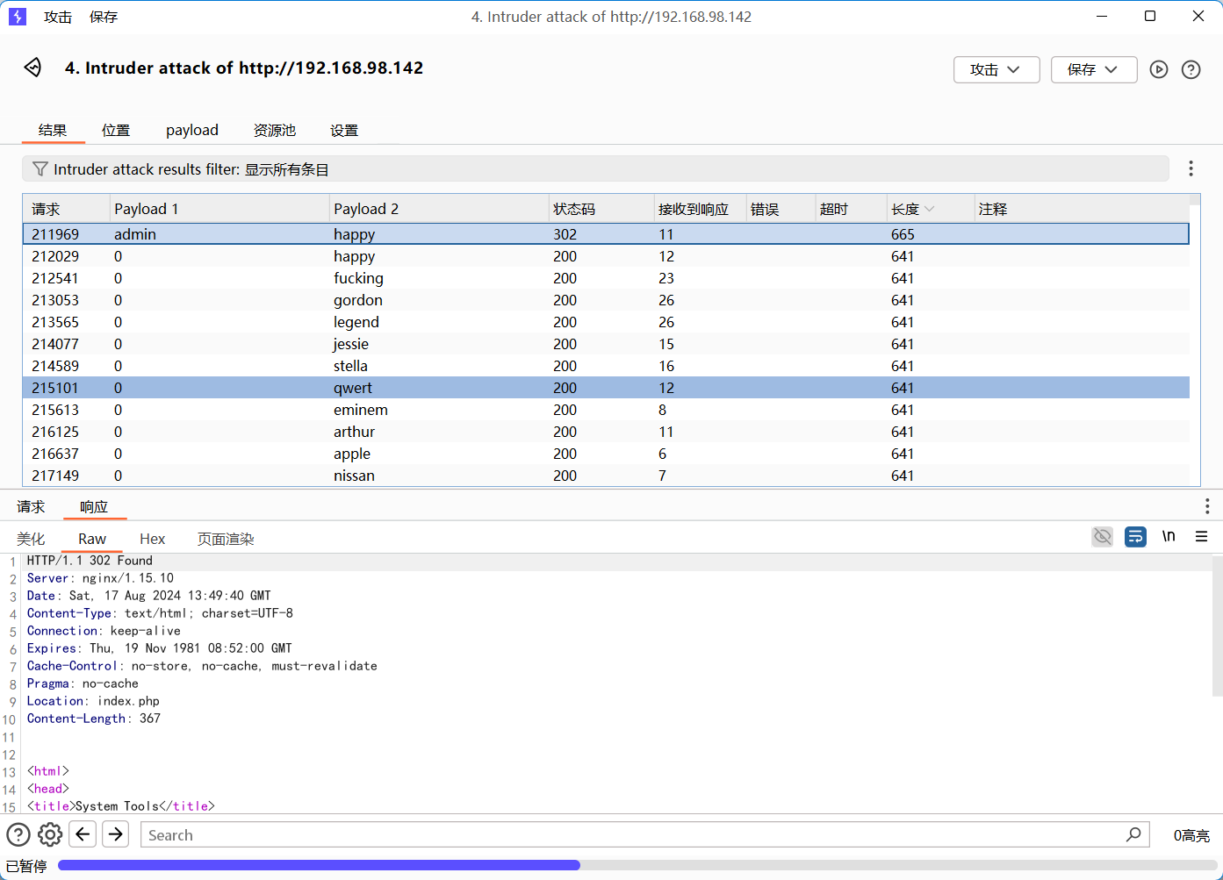Select the 页面渲染 view tab
Viewport: 1223px width, 880px height.
(226, 539)
